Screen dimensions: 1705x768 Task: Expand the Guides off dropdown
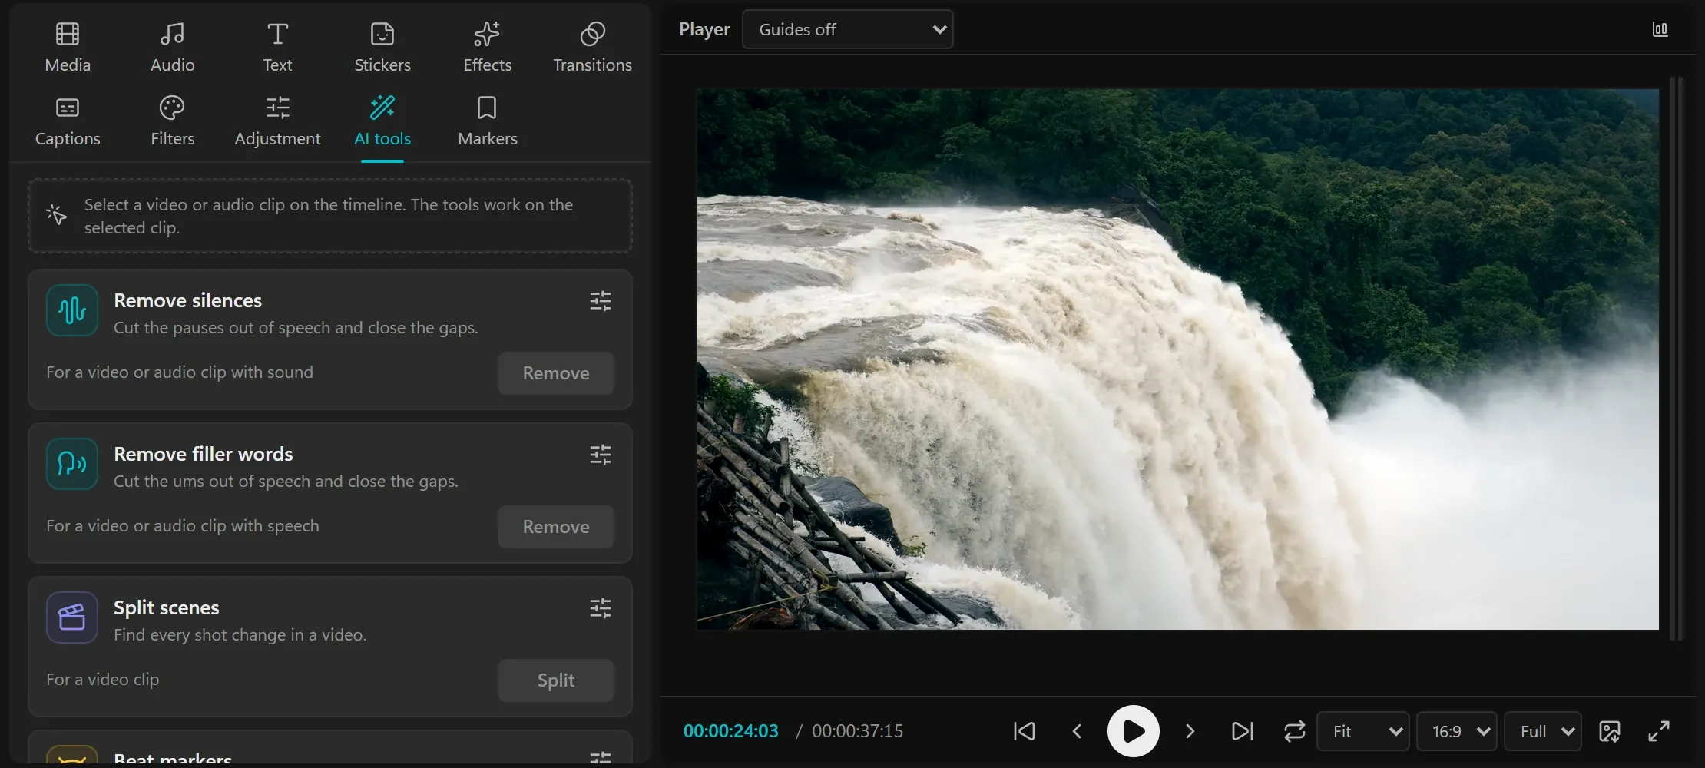pos(848,29)
